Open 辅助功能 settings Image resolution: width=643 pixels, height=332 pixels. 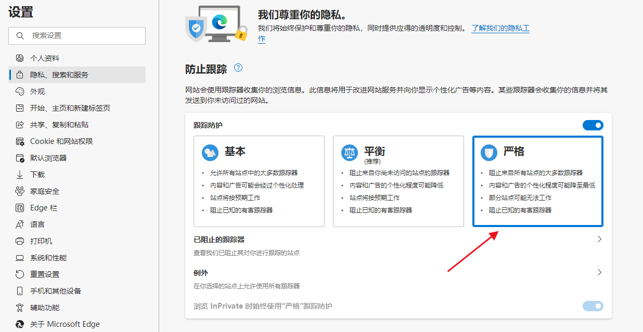pyautogui.click(x=77, y=308)
